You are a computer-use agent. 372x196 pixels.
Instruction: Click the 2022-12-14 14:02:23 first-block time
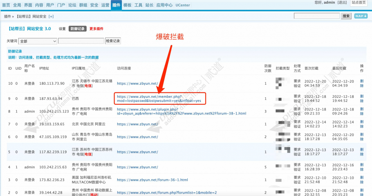pyautogui.click(x=315, y=124)
